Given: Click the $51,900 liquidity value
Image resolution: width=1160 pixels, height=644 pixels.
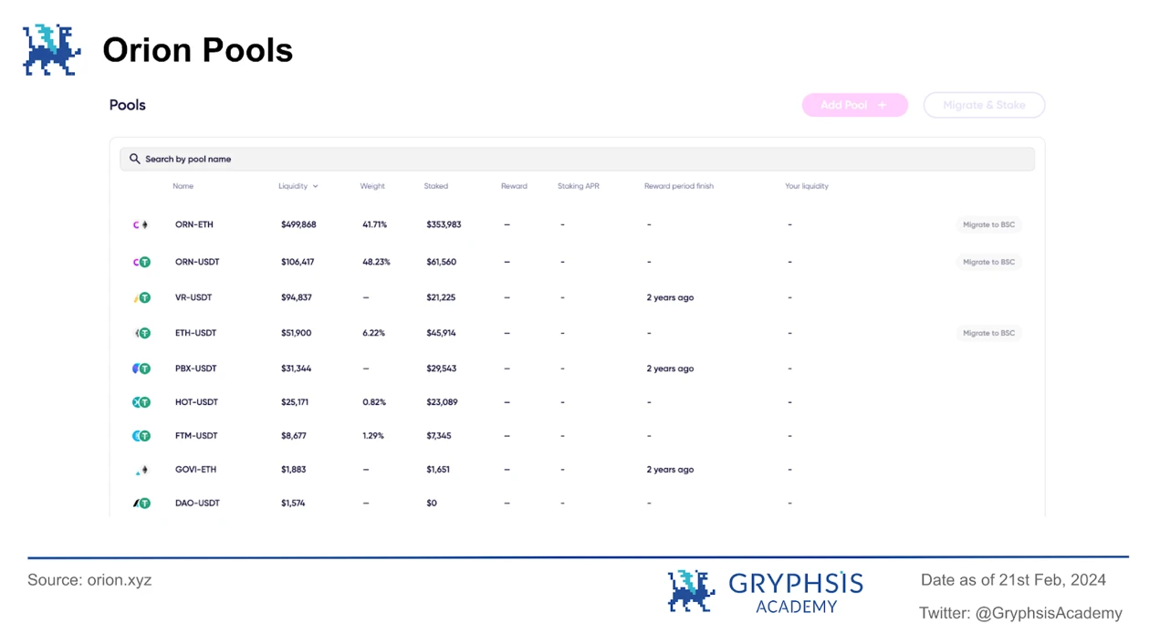Looking at the screenshot, I should point(296,333).
